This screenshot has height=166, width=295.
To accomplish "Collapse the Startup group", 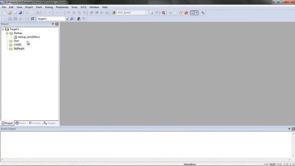I will 7,33.
